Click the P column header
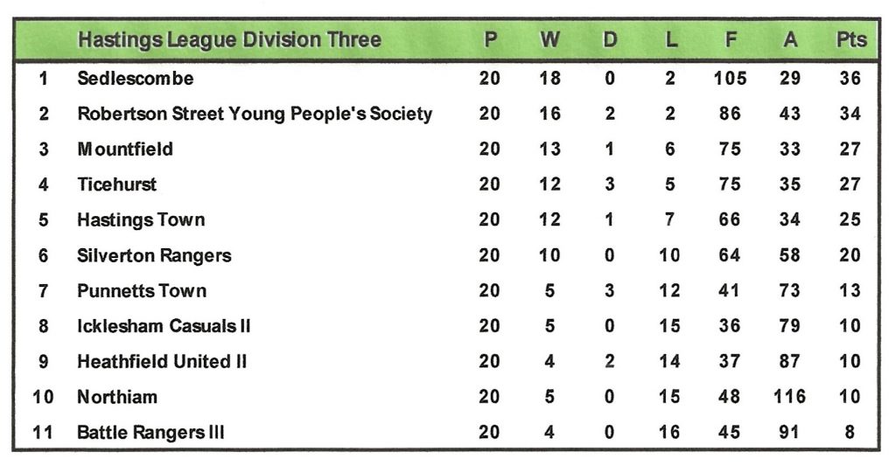This screenshot has width=896, height=466. point(490,40)
